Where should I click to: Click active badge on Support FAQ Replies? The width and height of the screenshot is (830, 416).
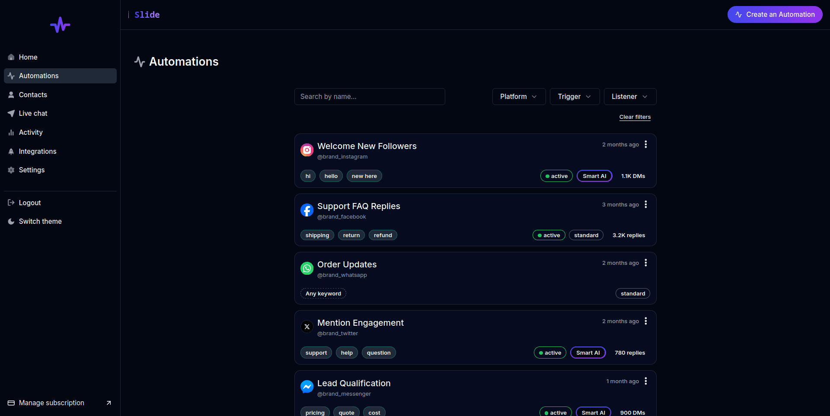coord(549,235)
